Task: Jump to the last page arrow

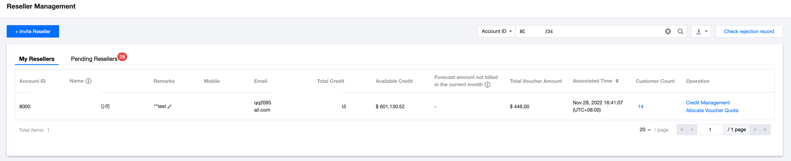Action: click(x=765, y=129)
